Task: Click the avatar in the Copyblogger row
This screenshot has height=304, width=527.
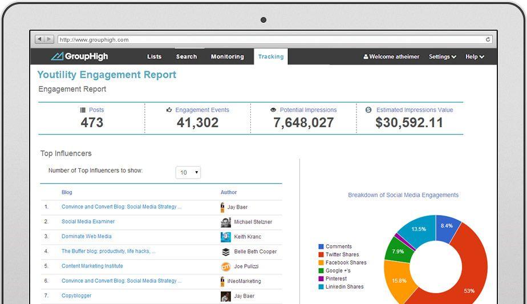Action: (x=225, y=296)
